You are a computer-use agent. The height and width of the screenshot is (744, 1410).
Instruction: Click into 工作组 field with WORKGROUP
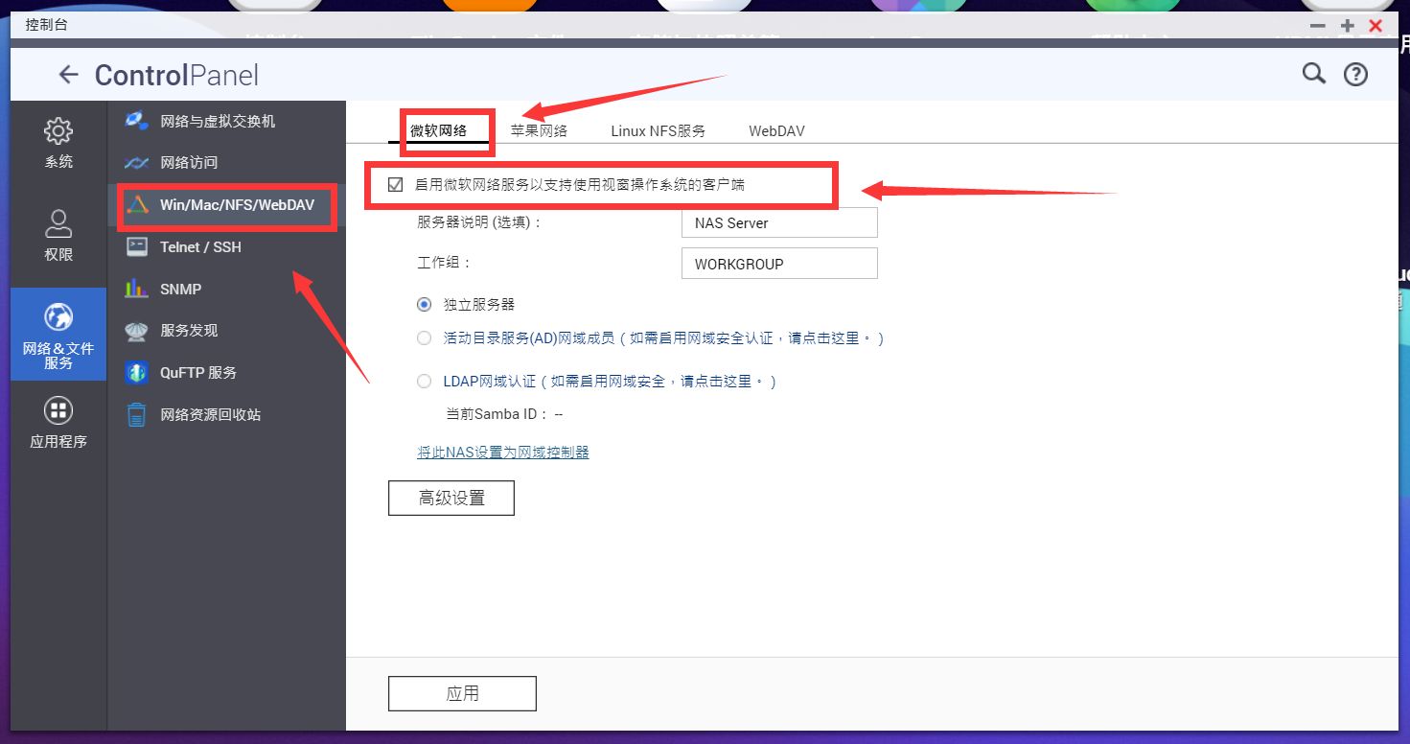coord(779,264)
